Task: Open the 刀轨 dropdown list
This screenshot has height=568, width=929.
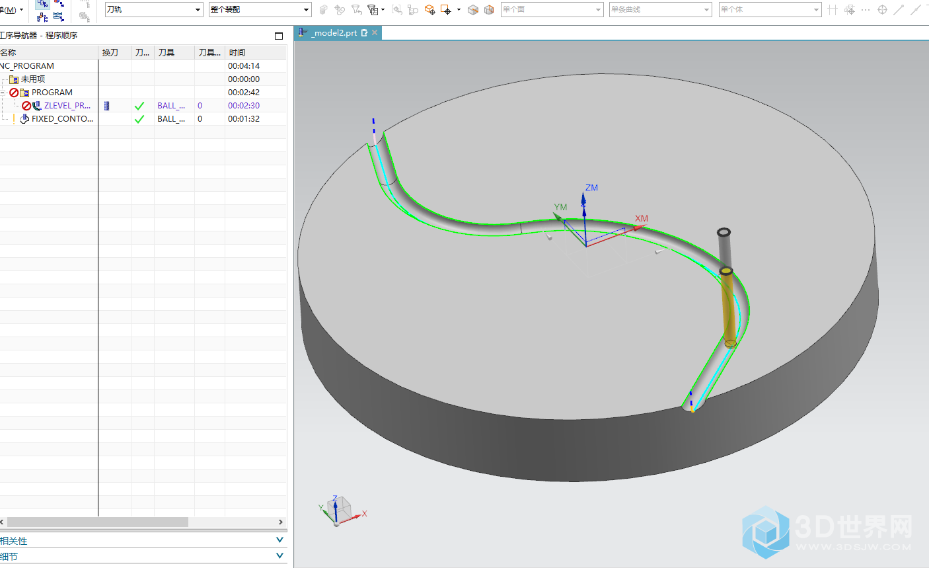Action: tap(198, 10)
